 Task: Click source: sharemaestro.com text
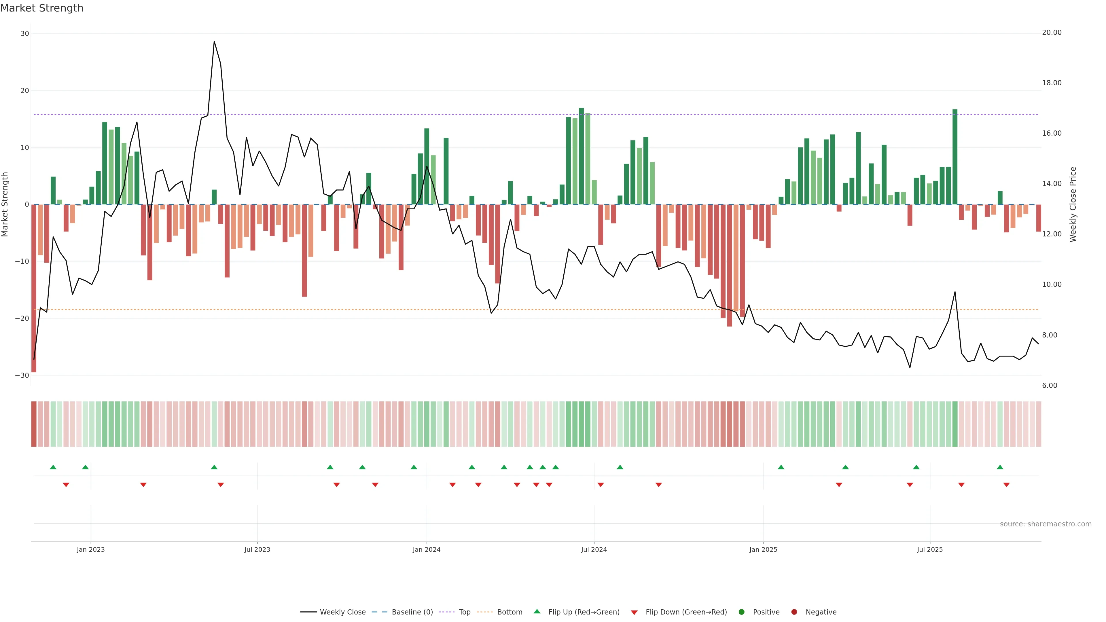click(x=1046, y=524)
